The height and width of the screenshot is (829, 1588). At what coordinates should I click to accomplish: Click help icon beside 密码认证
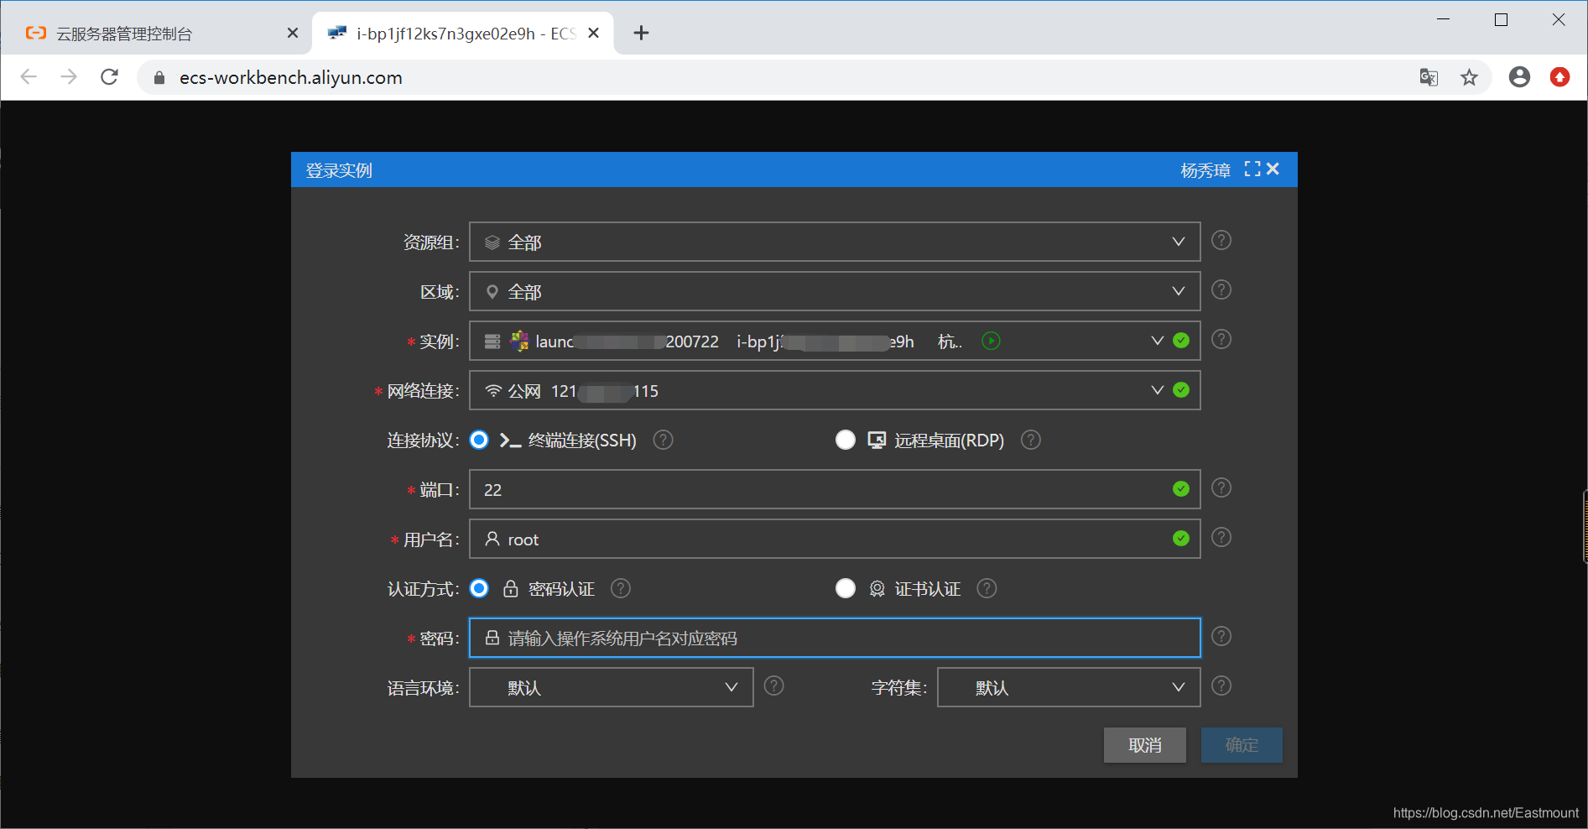coord(621,588)
